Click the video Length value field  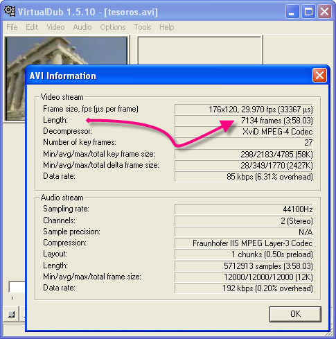click(x=244, y=121)
